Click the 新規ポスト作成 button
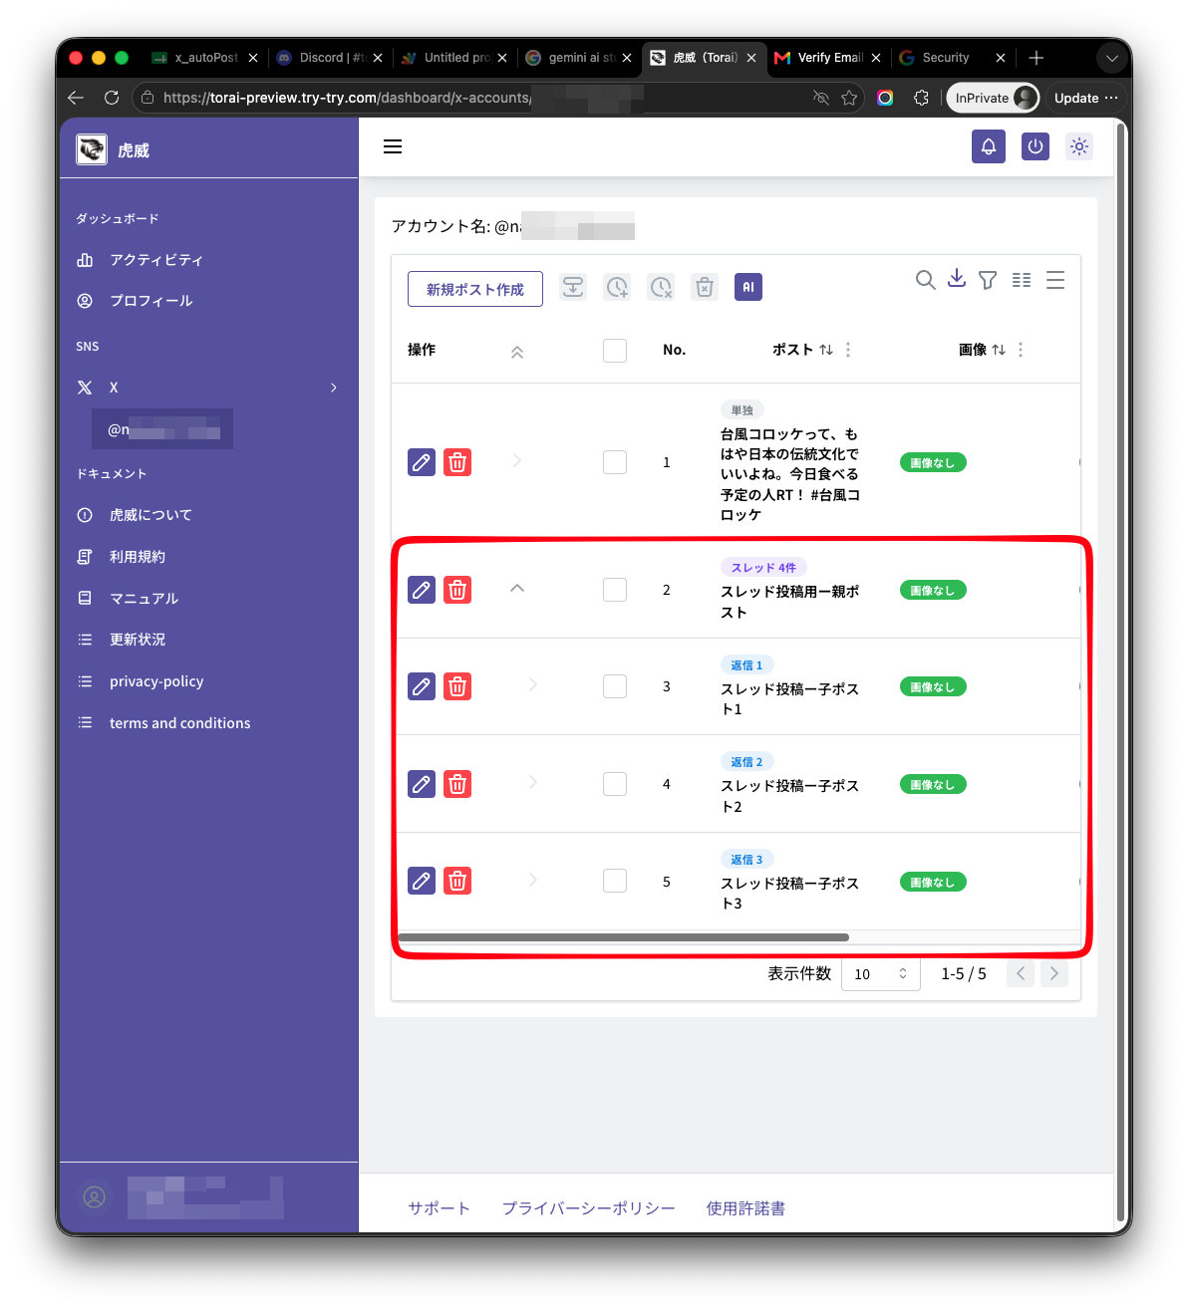Screen dimensions: 1188x1310 coord(475,289)
